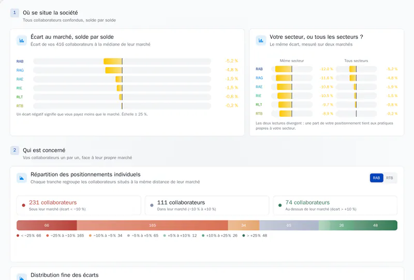This screenshot has width=414, height=280.
Task: Click the chart icon beside Distribution fine des écarts
Action: tap(22, 277)
